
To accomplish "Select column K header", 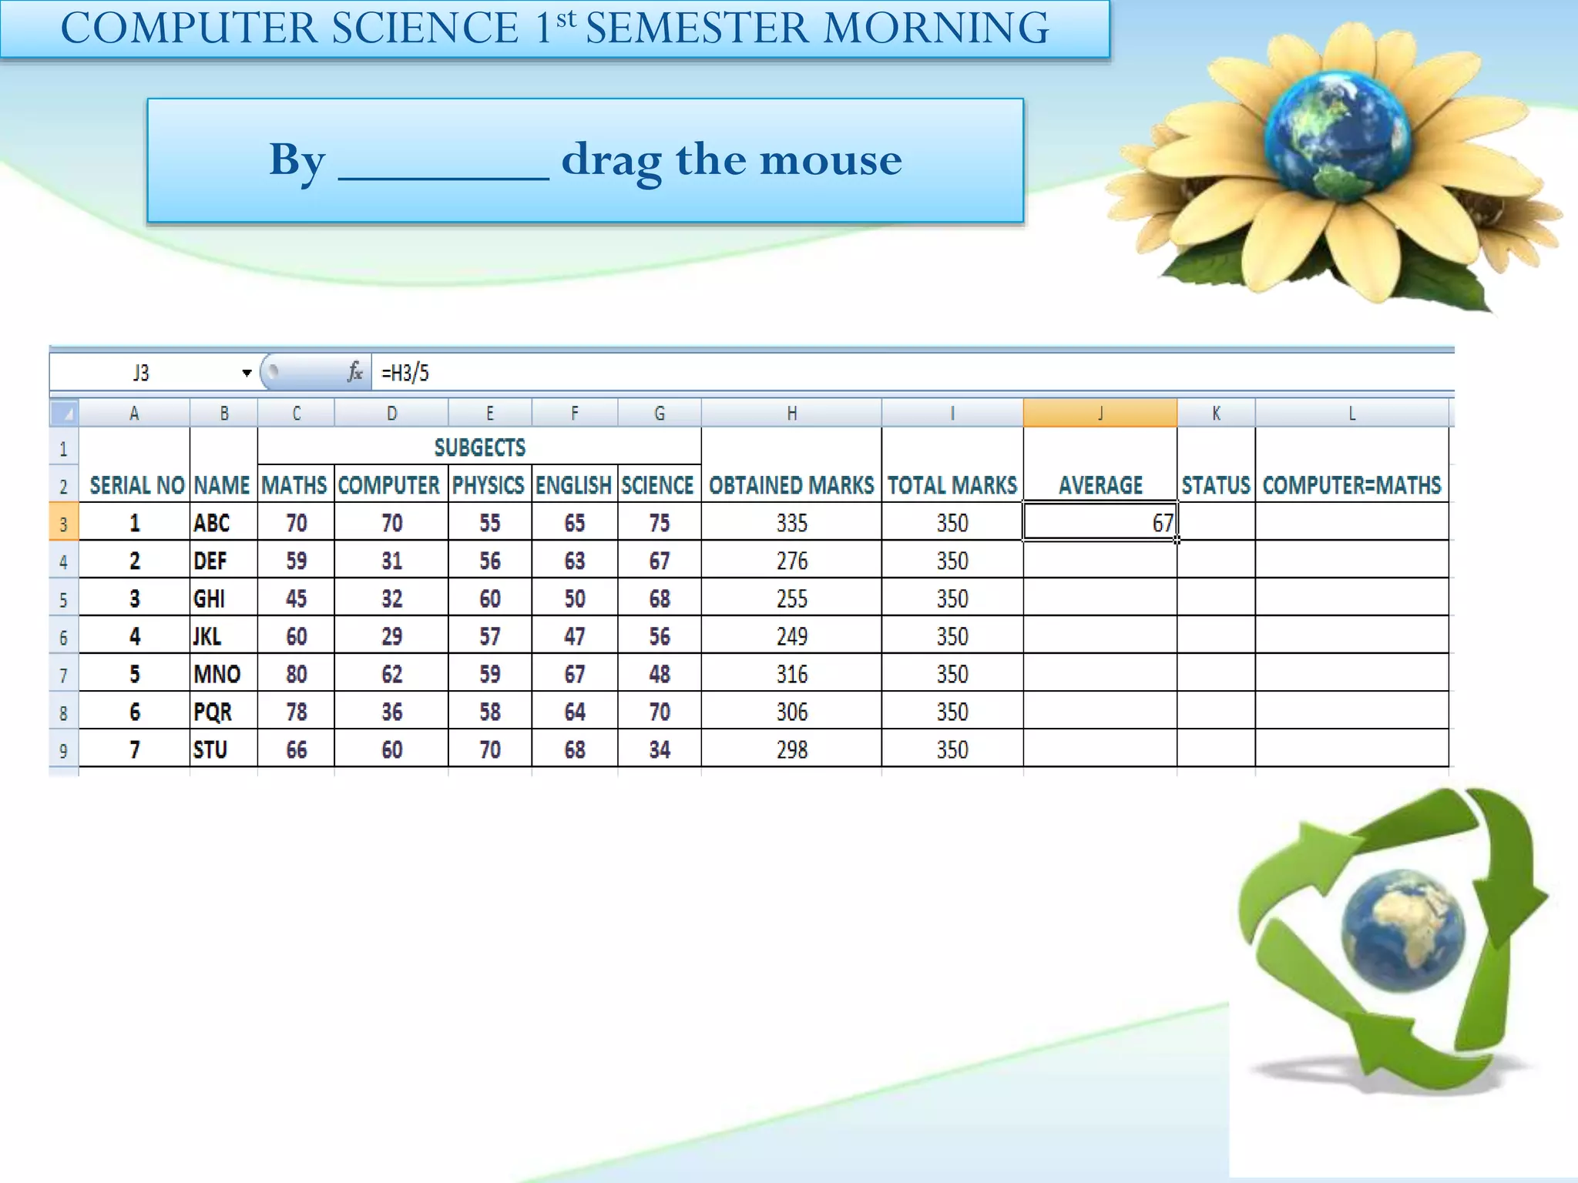I will [x=1216, y=413].
